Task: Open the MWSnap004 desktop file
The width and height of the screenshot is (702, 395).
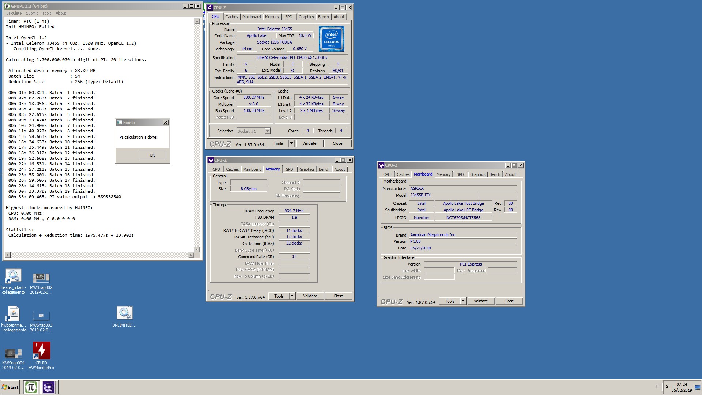Action: (13, 357)
